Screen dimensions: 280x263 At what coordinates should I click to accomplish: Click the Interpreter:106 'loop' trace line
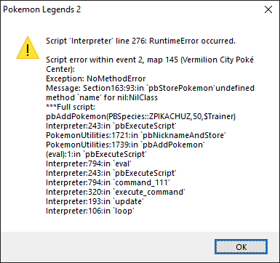click(x=90, y=211)
